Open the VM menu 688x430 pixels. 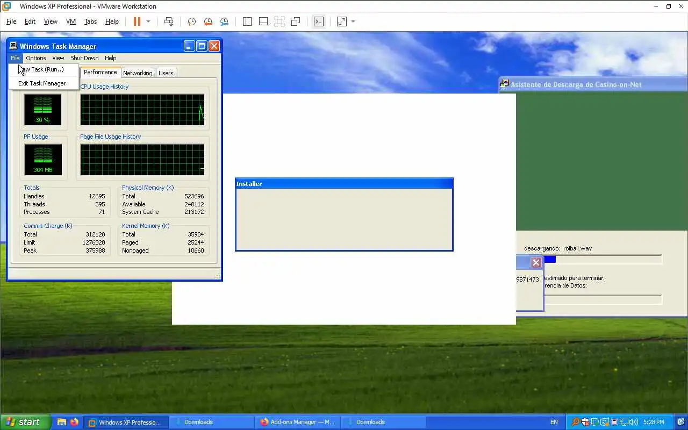(71, 21)
